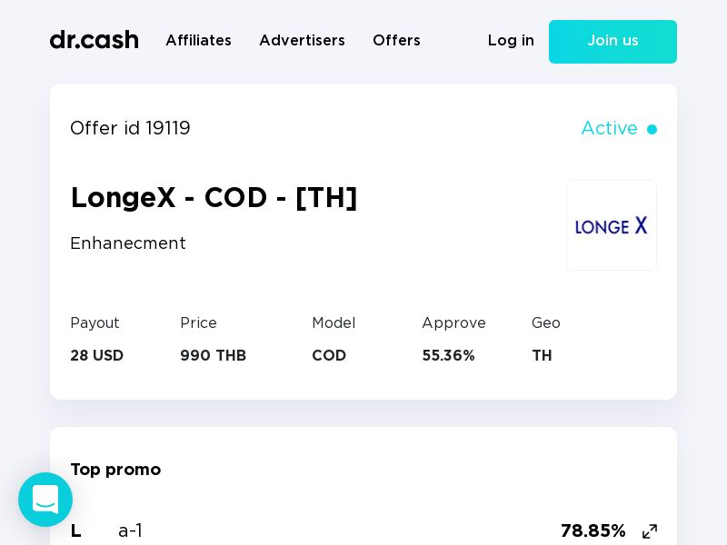Click the Top promo heading

[x=115, y=470]
